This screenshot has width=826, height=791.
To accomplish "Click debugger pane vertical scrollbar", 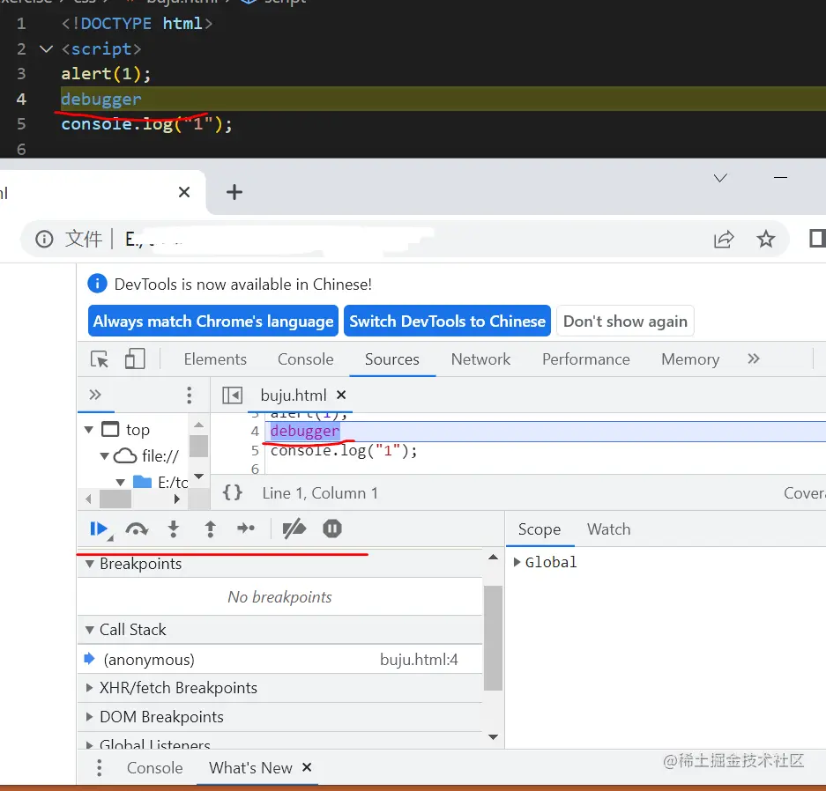I will [x=493, y=638].
